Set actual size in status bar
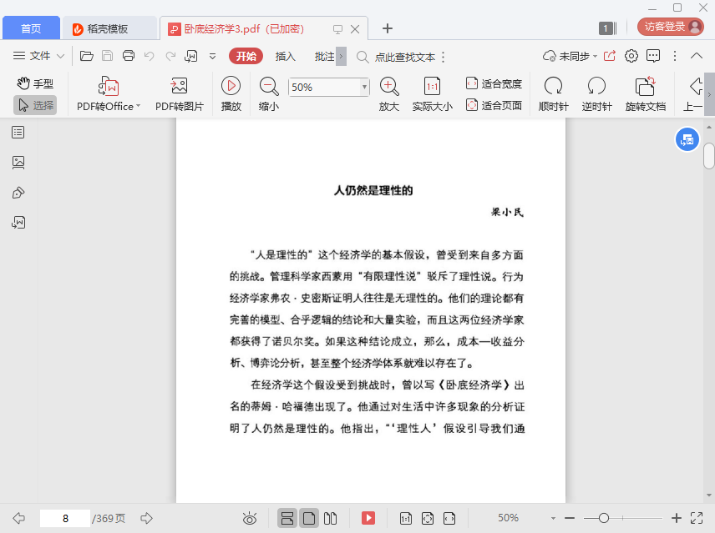 point(405,518)
